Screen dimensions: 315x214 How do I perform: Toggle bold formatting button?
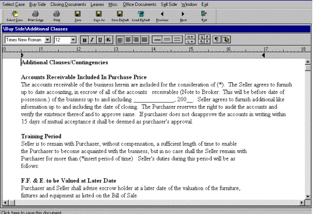click(84, 39)
